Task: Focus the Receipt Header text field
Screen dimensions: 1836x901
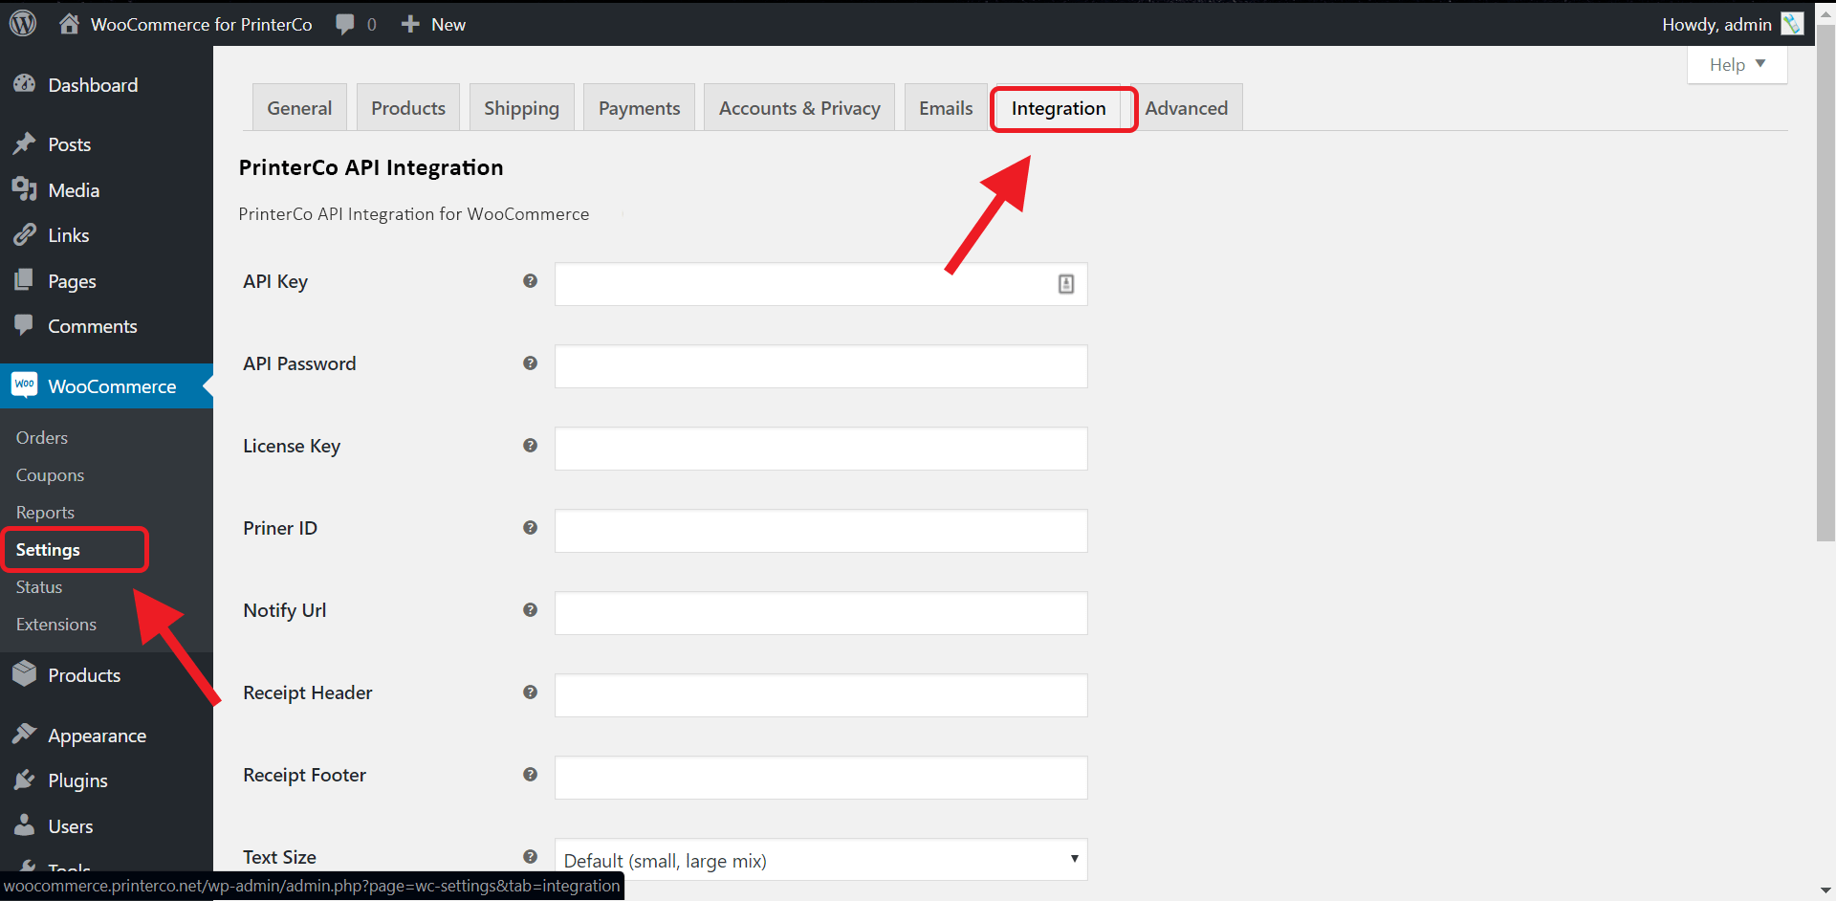Action: [820, 695]
